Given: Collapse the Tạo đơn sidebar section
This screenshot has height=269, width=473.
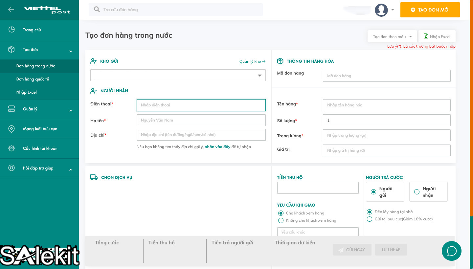Looking at the screenshot, I should (x=71, y=51).
